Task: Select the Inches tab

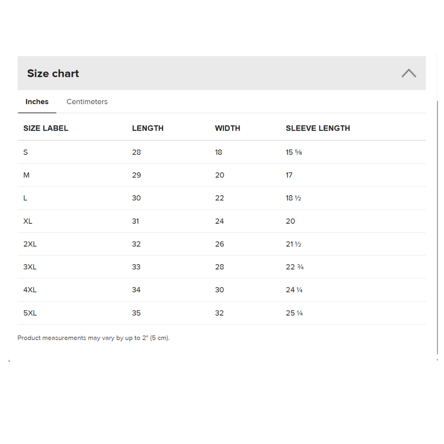Action: (37, 102)
